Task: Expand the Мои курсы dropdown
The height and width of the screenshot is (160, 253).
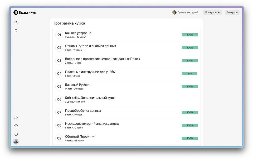Action: point(212,12)
